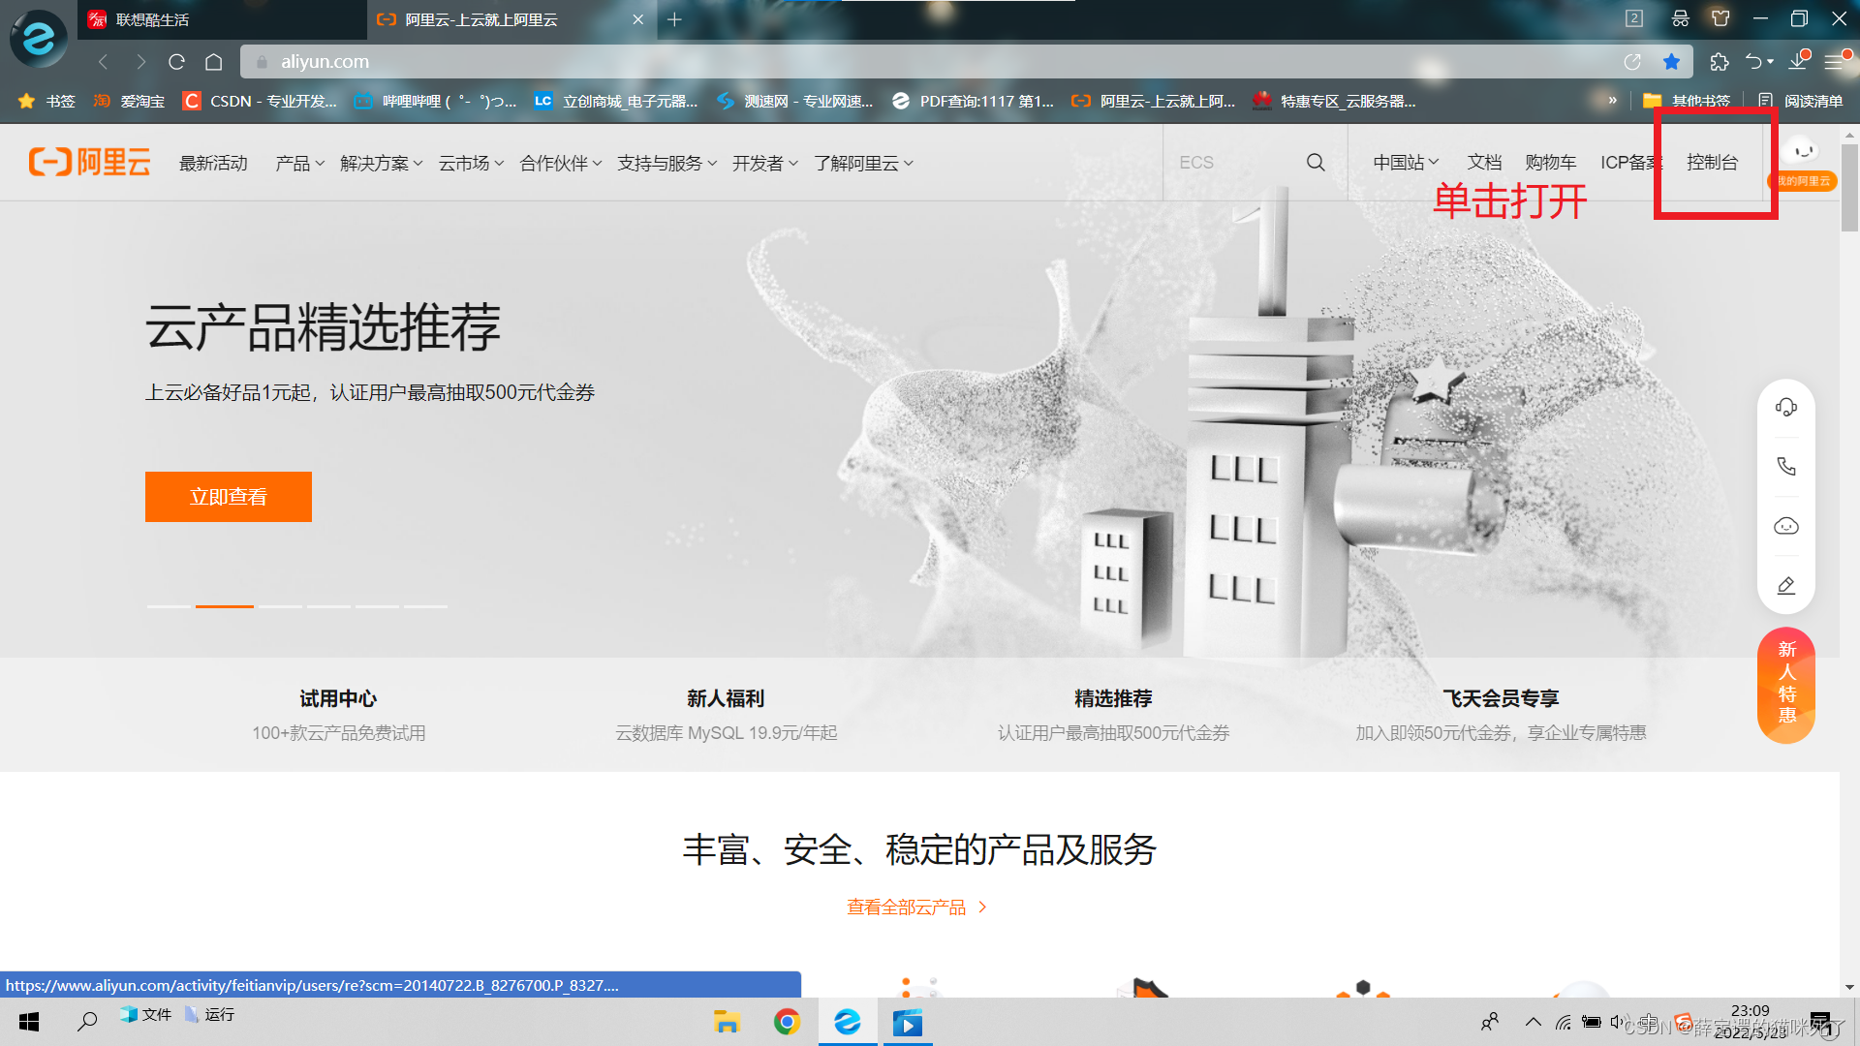Expand the 解决方案 dropdown menu
1860x1046 pixels.
(382, 163)
